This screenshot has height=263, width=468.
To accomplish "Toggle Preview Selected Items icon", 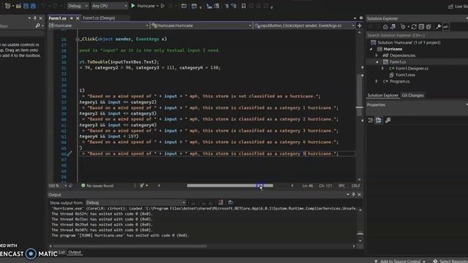I will coord(445,27).
